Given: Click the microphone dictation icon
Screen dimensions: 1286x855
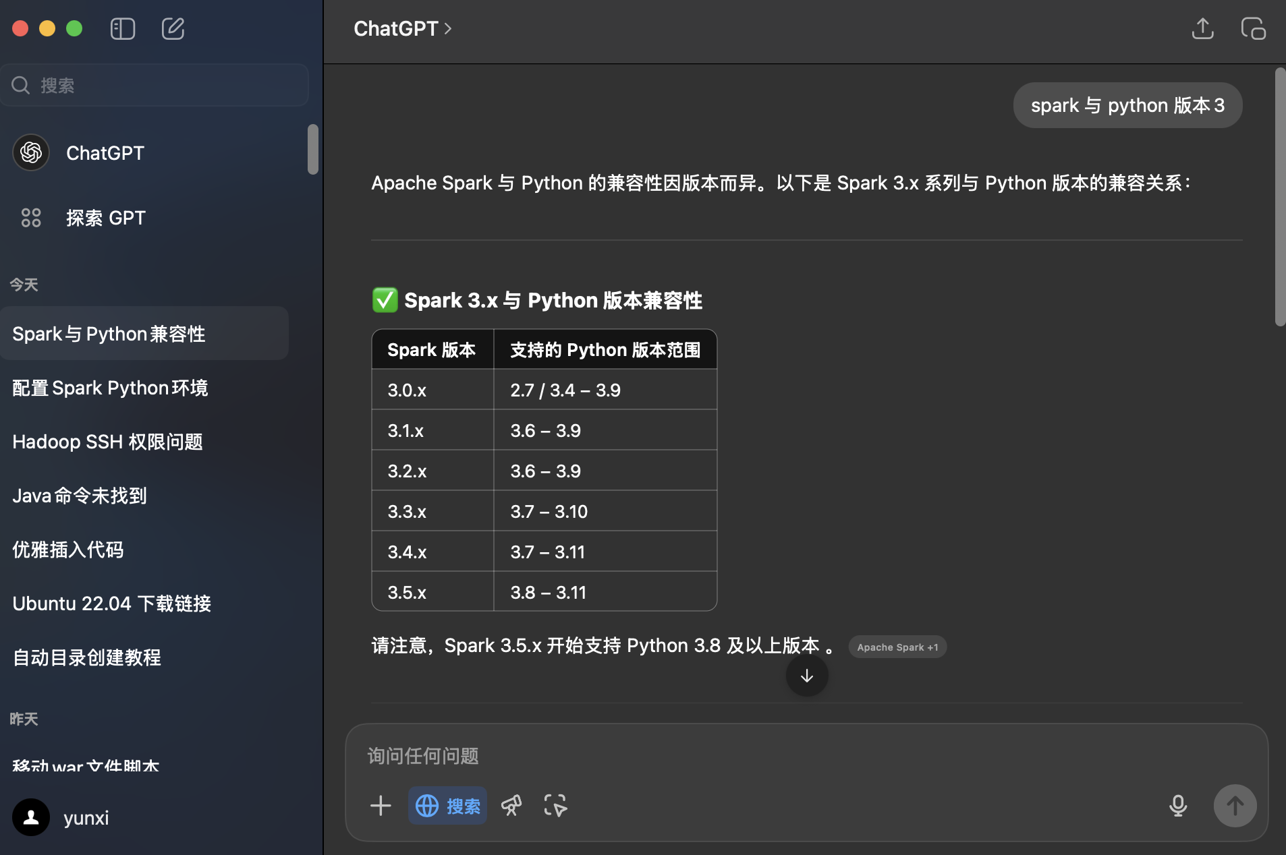Looking at the screenshot, I should click(x=1178, y=805).
